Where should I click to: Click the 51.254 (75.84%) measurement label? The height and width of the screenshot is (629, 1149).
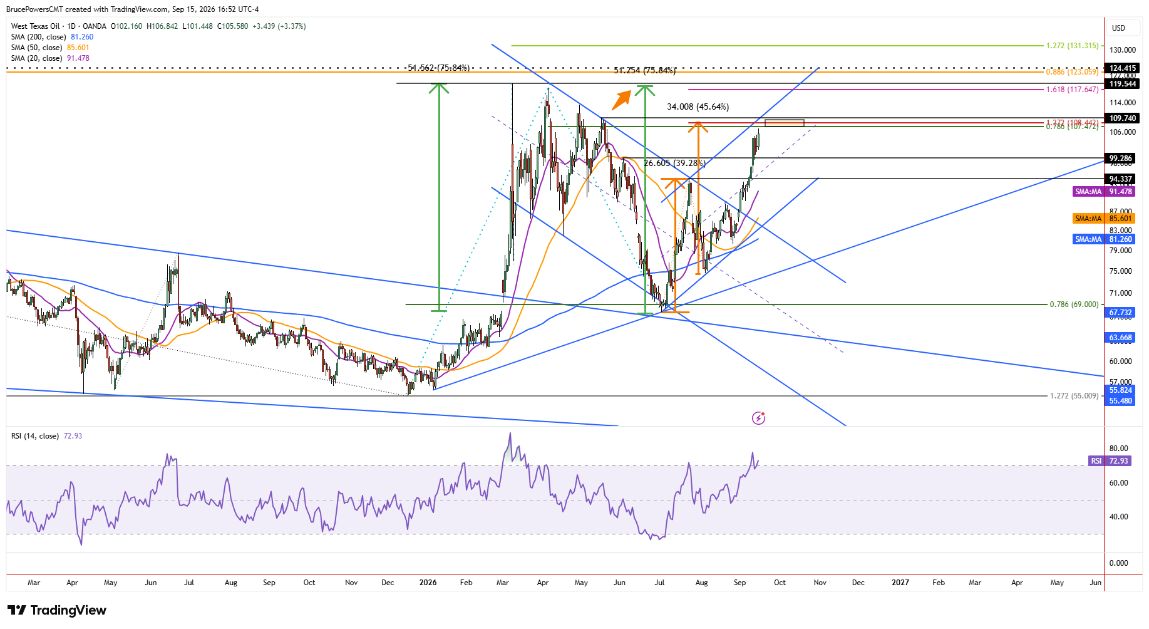click(x=644, y=71)
